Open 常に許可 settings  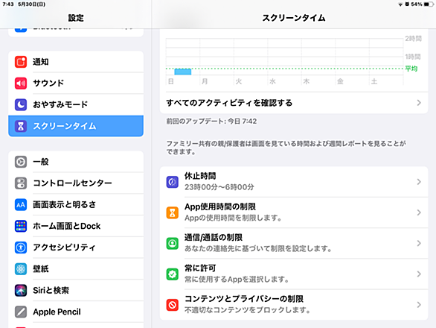click(x=294, y=274)
